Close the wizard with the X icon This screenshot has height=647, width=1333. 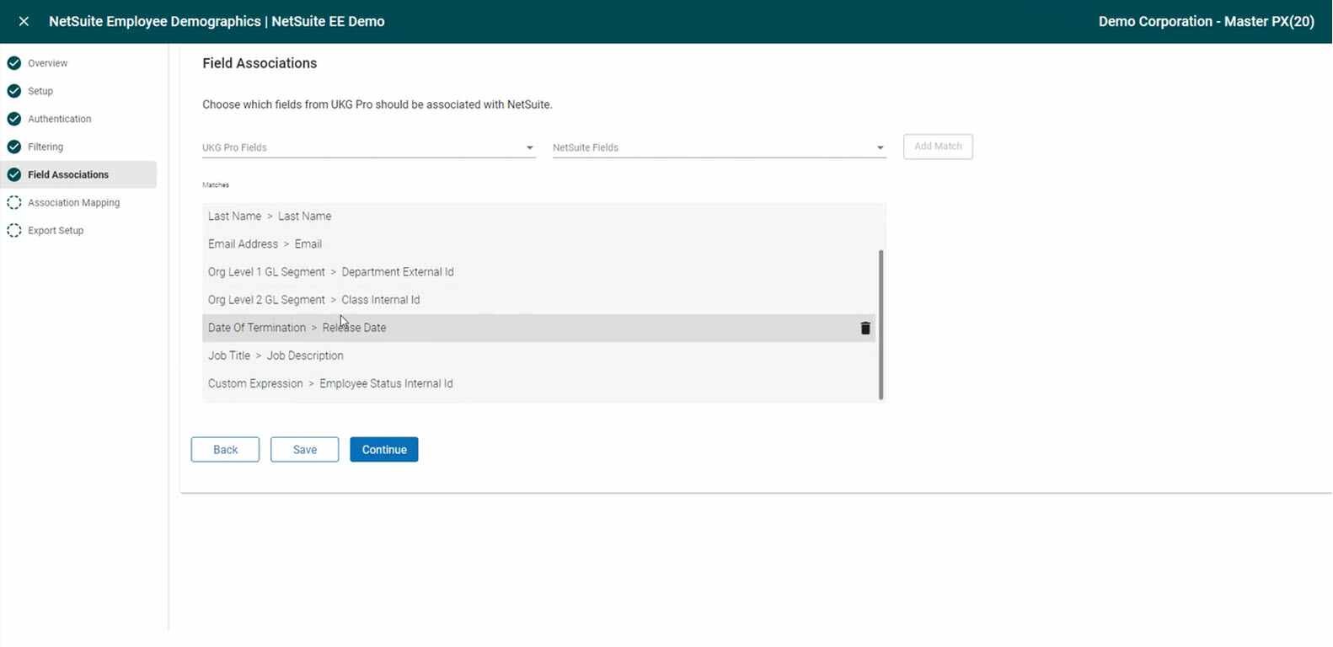tap(24, 22)
